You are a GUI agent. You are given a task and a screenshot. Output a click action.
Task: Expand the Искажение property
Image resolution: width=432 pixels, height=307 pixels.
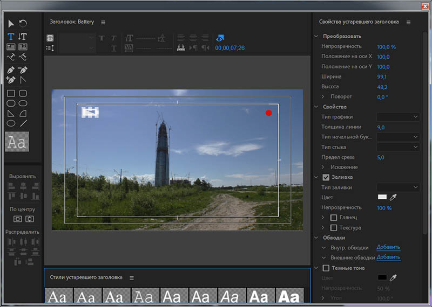[x=323, y=167]
